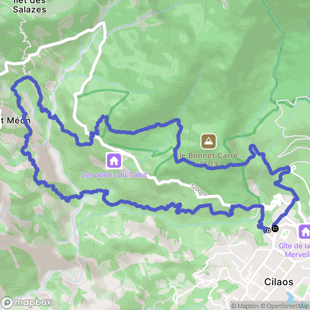Open the Gîte de la Merveille house icon

[305, 232]
